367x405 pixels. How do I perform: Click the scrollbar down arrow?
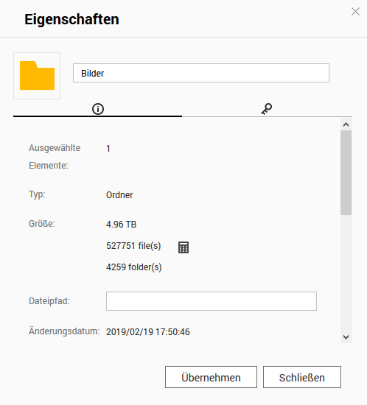point(346,337)
